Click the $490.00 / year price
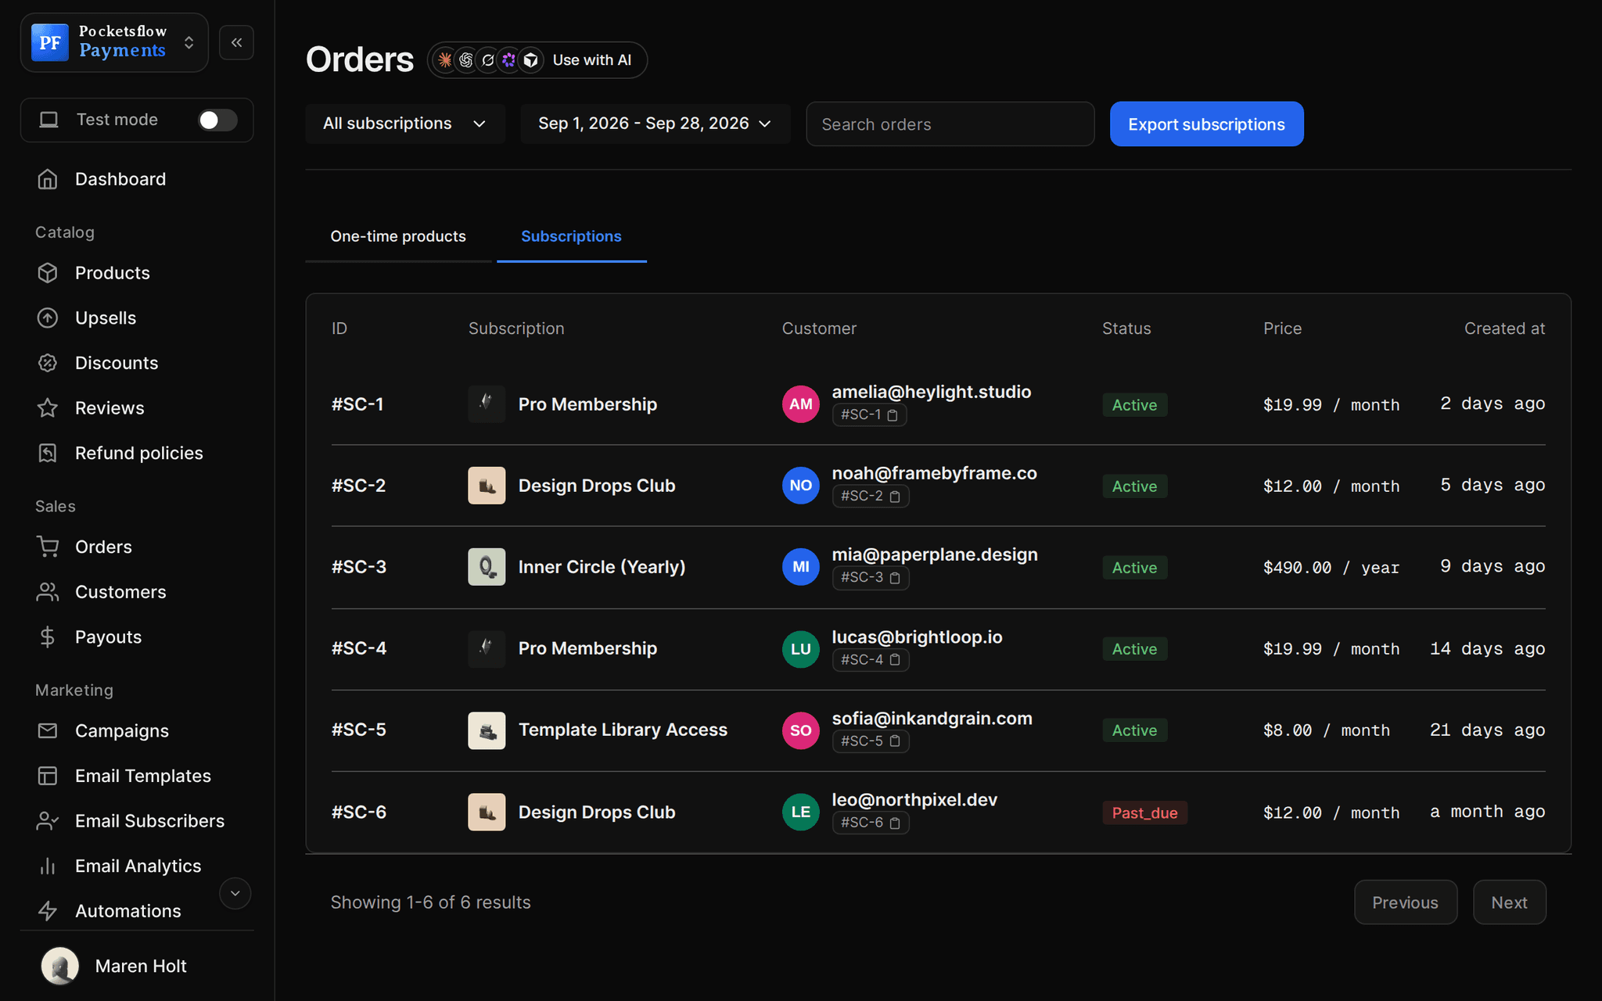This screenshot has width=1602, height=1001. 1331,568
